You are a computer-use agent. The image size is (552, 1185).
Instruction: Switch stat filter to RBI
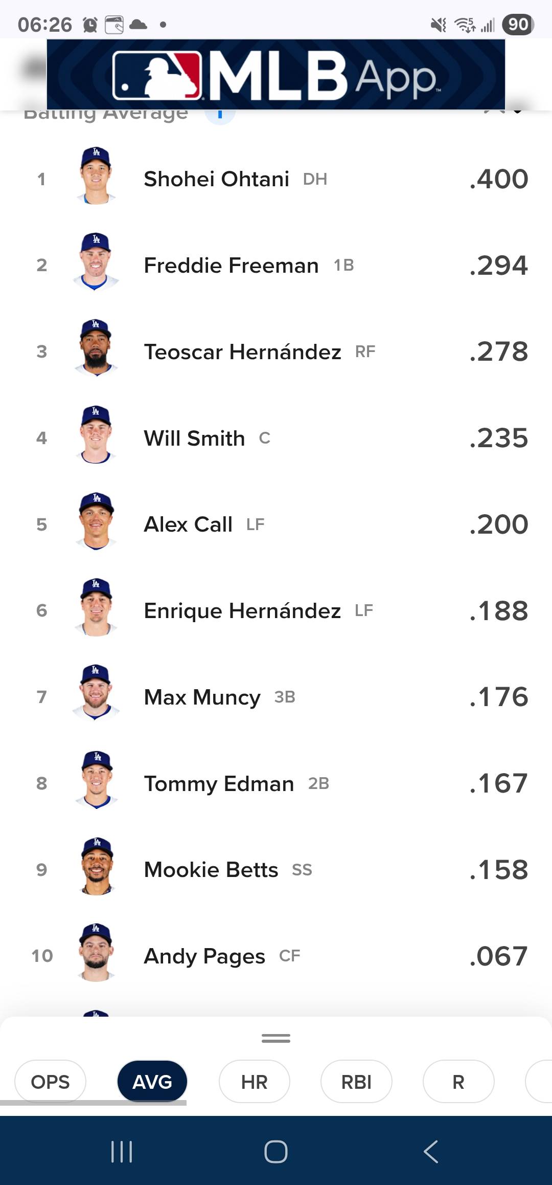[356, 1082]
